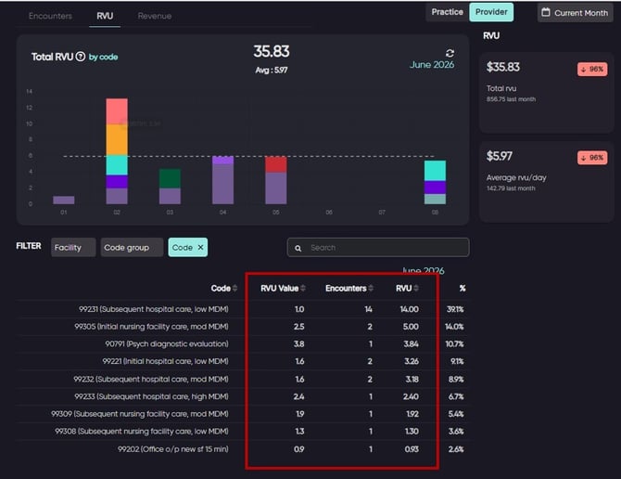Click the calendar icon beside Current Month

pos(546,12)
